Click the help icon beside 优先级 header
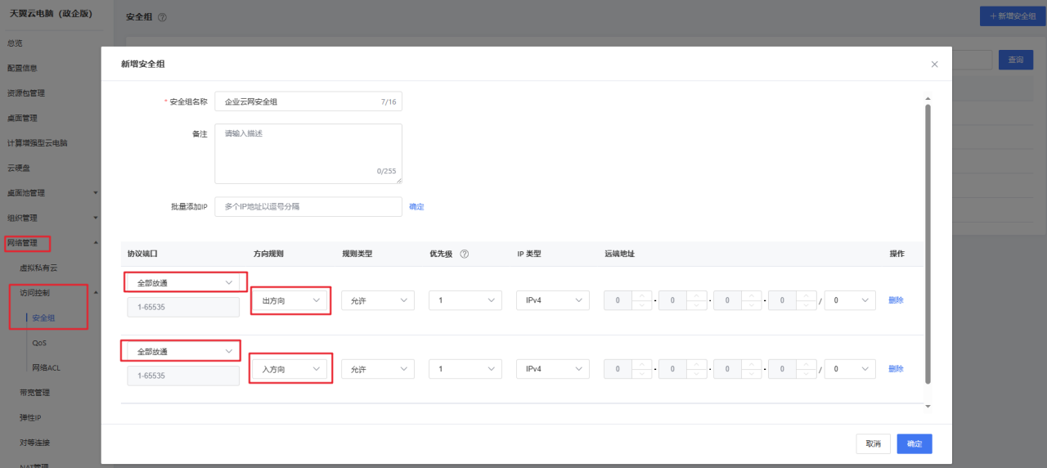The width and height of the screenshot is (1047, 468). (x=465, y=254)
